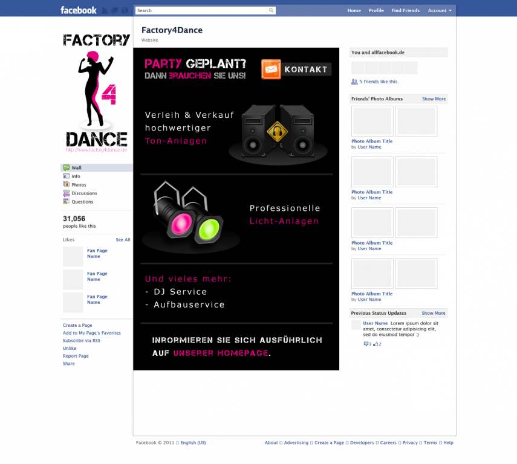The width and height of the screenshot is (517, 464).
Task: Click See All next to Likes
Action: click(x=123, y=240)
